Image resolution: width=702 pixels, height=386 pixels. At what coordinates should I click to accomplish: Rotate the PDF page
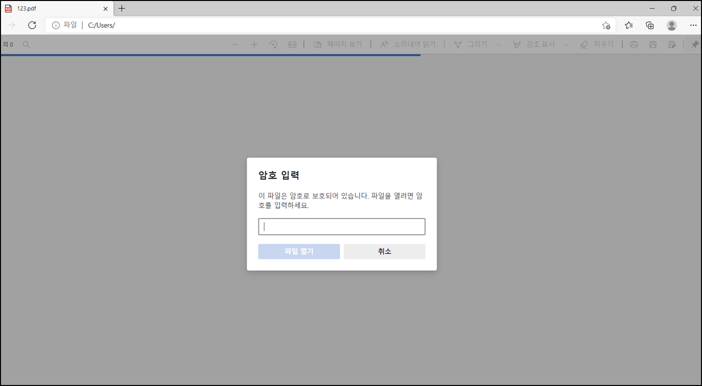point(273,44)
